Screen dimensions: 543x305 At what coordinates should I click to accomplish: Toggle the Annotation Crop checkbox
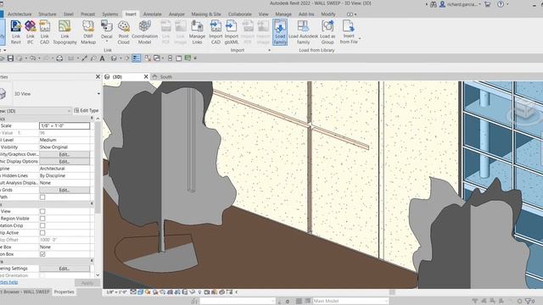(x=42, y=225)
